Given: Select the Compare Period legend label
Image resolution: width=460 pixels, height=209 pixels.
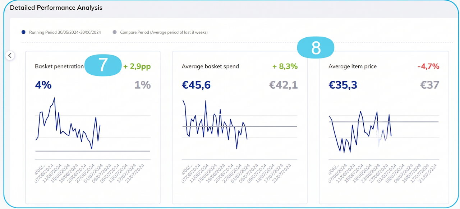Looking at the screenshot, I should point(164,32).
